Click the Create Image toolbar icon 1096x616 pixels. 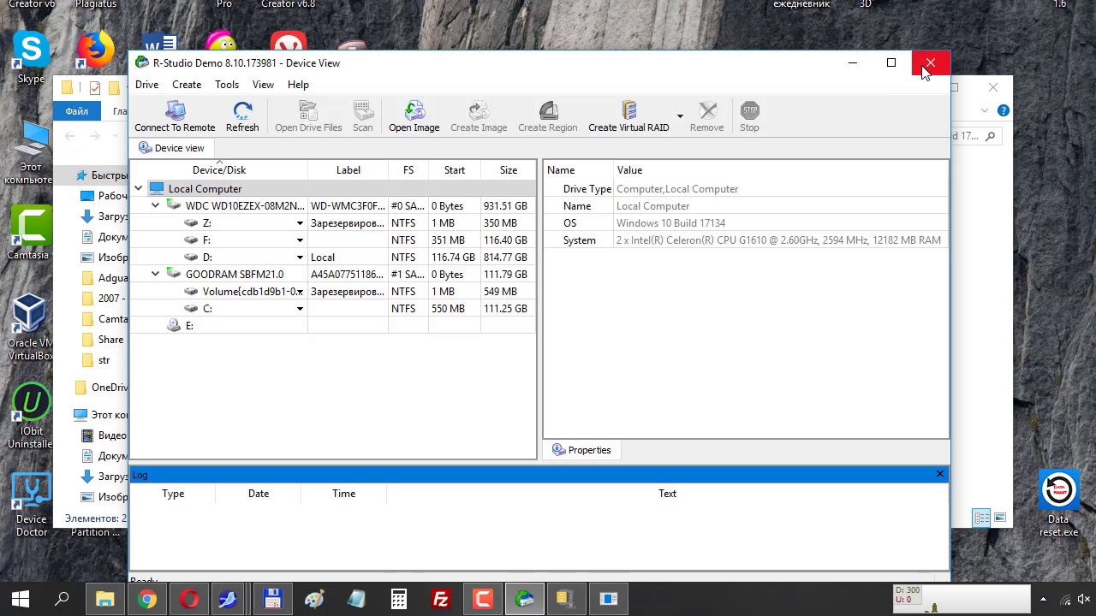coord(479,116)
